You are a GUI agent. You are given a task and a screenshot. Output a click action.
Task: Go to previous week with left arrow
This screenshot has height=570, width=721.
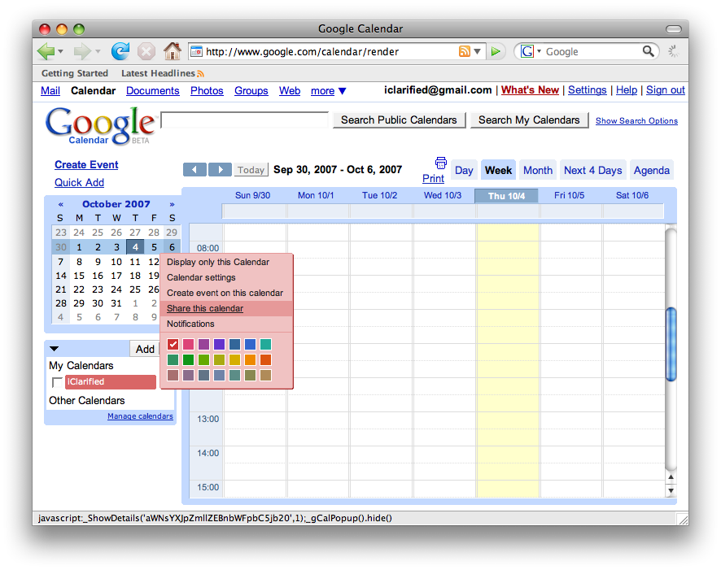click(194, 170)
